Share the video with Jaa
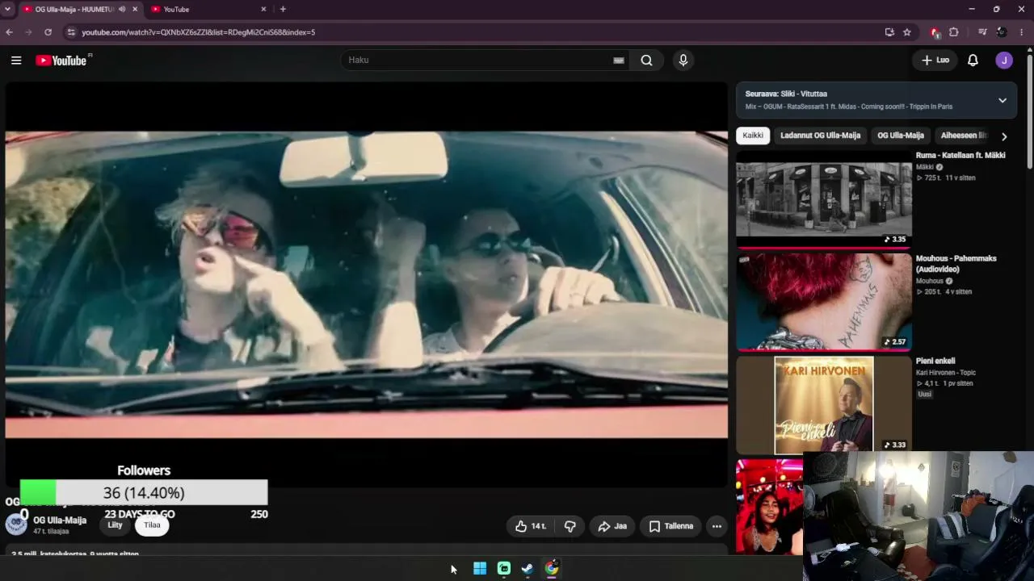This screenshot has height=581, width=1034. point(612,526)
